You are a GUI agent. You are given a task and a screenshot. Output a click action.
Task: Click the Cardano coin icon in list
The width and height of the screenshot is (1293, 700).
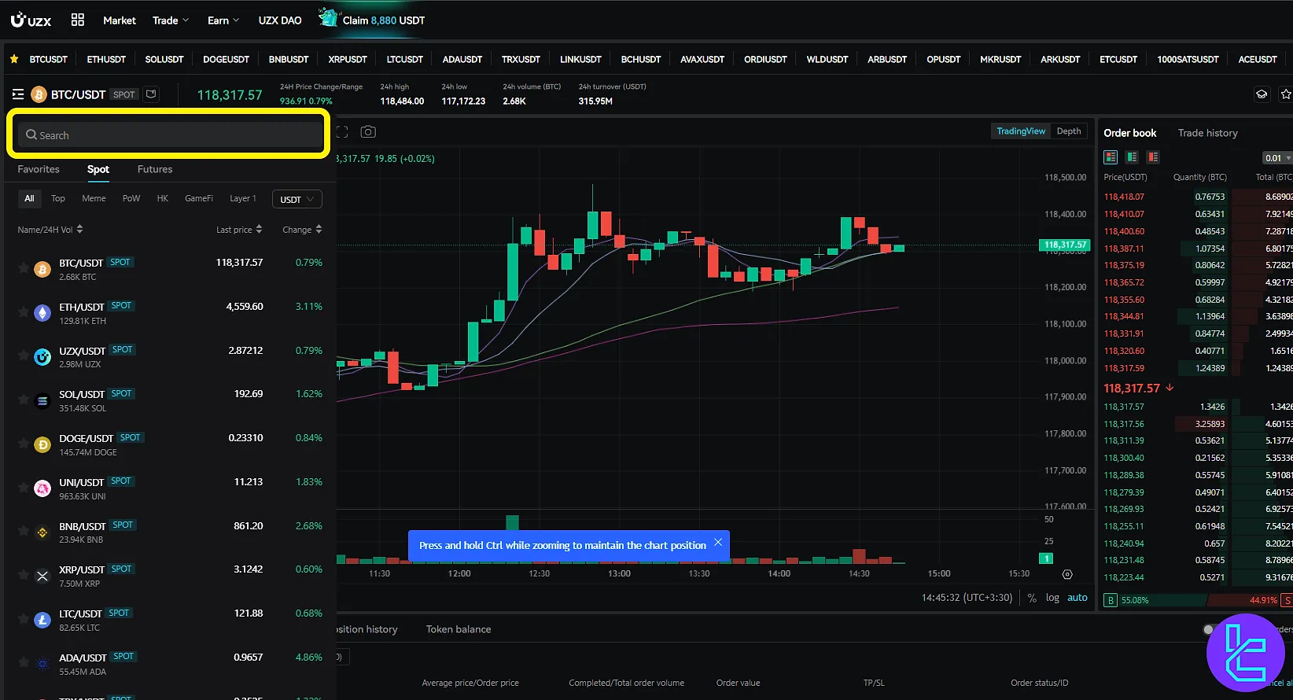[42, 664]
